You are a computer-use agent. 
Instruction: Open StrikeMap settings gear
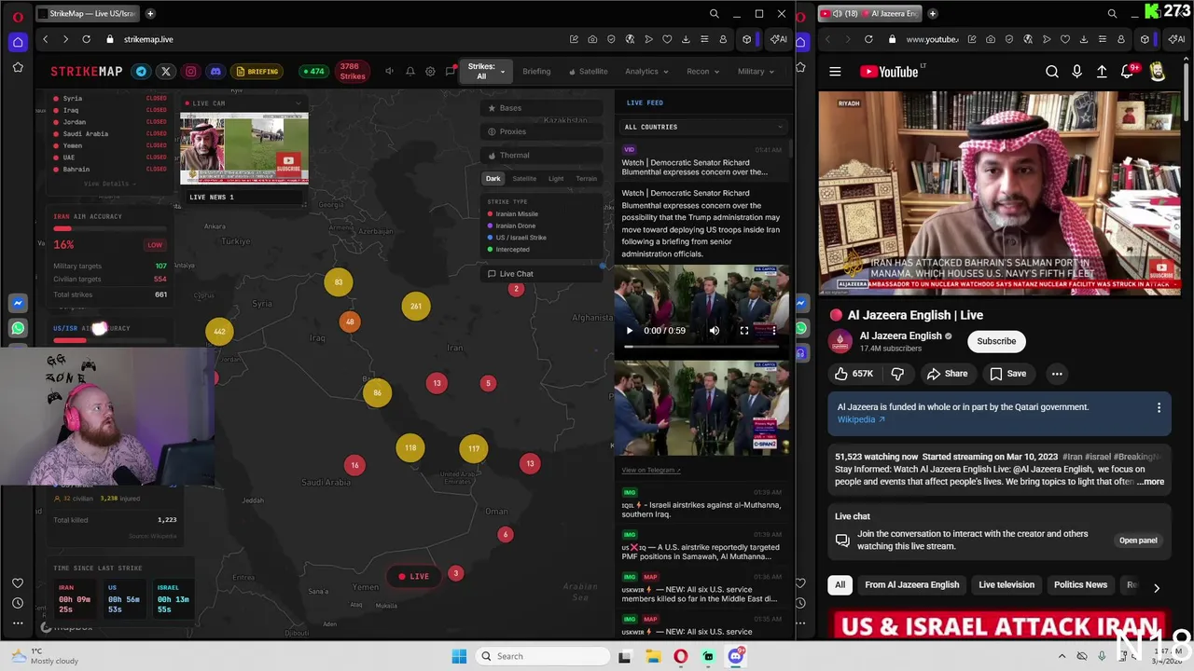(x=430, y=72)
